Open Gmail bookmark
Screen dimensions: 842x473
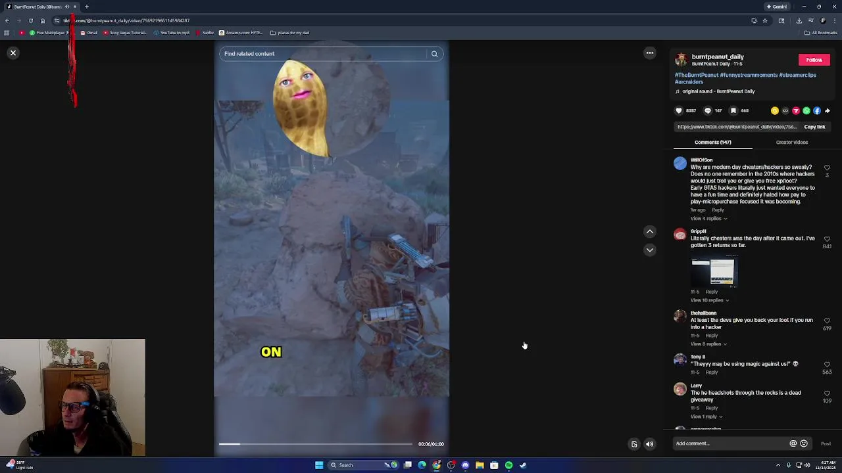89,33
